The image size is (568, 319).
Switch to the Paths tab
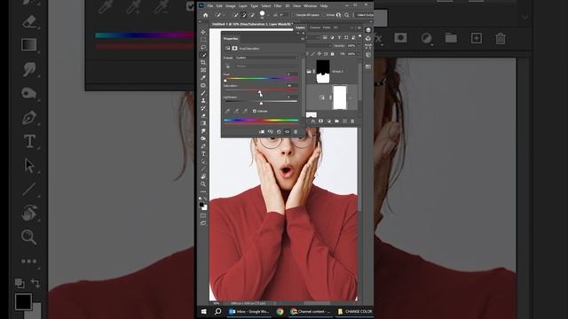327,27
